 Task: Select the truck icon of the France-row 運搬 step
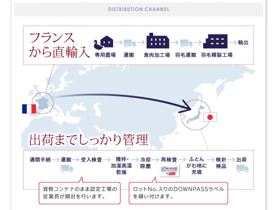point(130,43)
